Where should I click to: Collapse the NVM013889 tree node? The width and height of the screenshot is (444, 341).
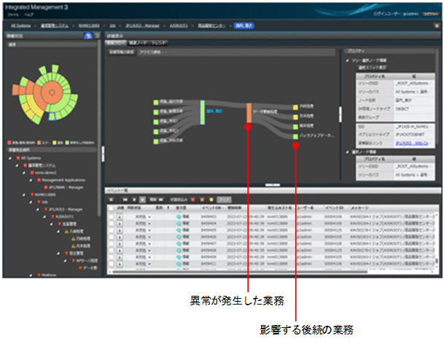tap(24, 195)
